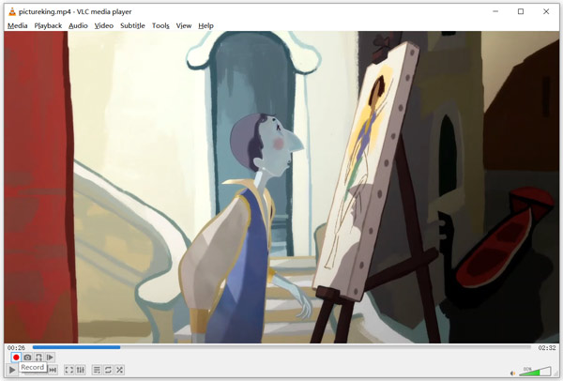Image resolution: width=563 pixels, height=381 pixels.
Task: Show the playlist panel
Action: pyautogui.click(x=97, y=370)
